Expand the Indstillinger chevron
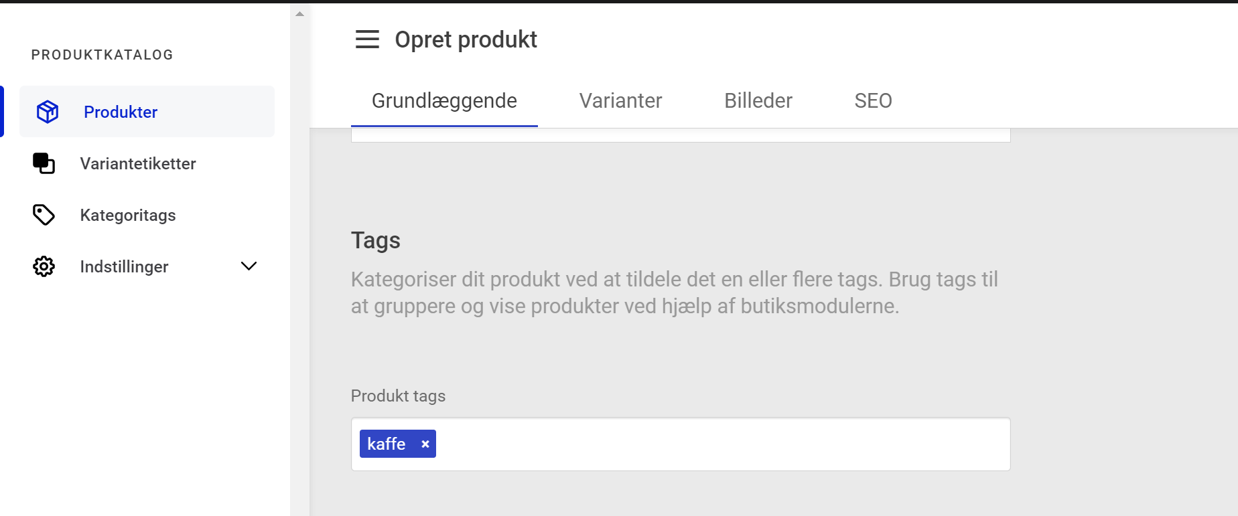Image resolution: width=1238 pixels, height=516 pixels. [249, 266]
